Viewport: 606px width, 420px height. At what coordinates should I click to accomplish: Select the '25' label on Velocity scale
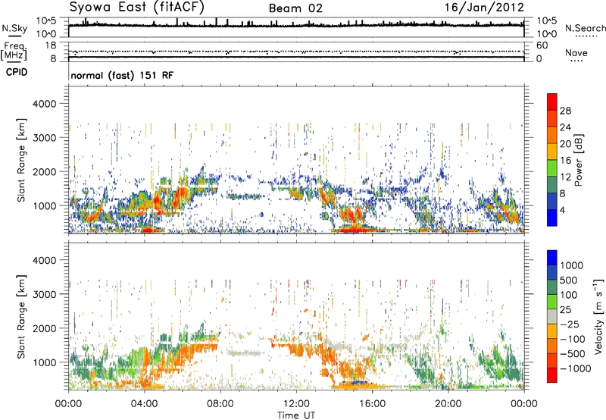[565, 309]
